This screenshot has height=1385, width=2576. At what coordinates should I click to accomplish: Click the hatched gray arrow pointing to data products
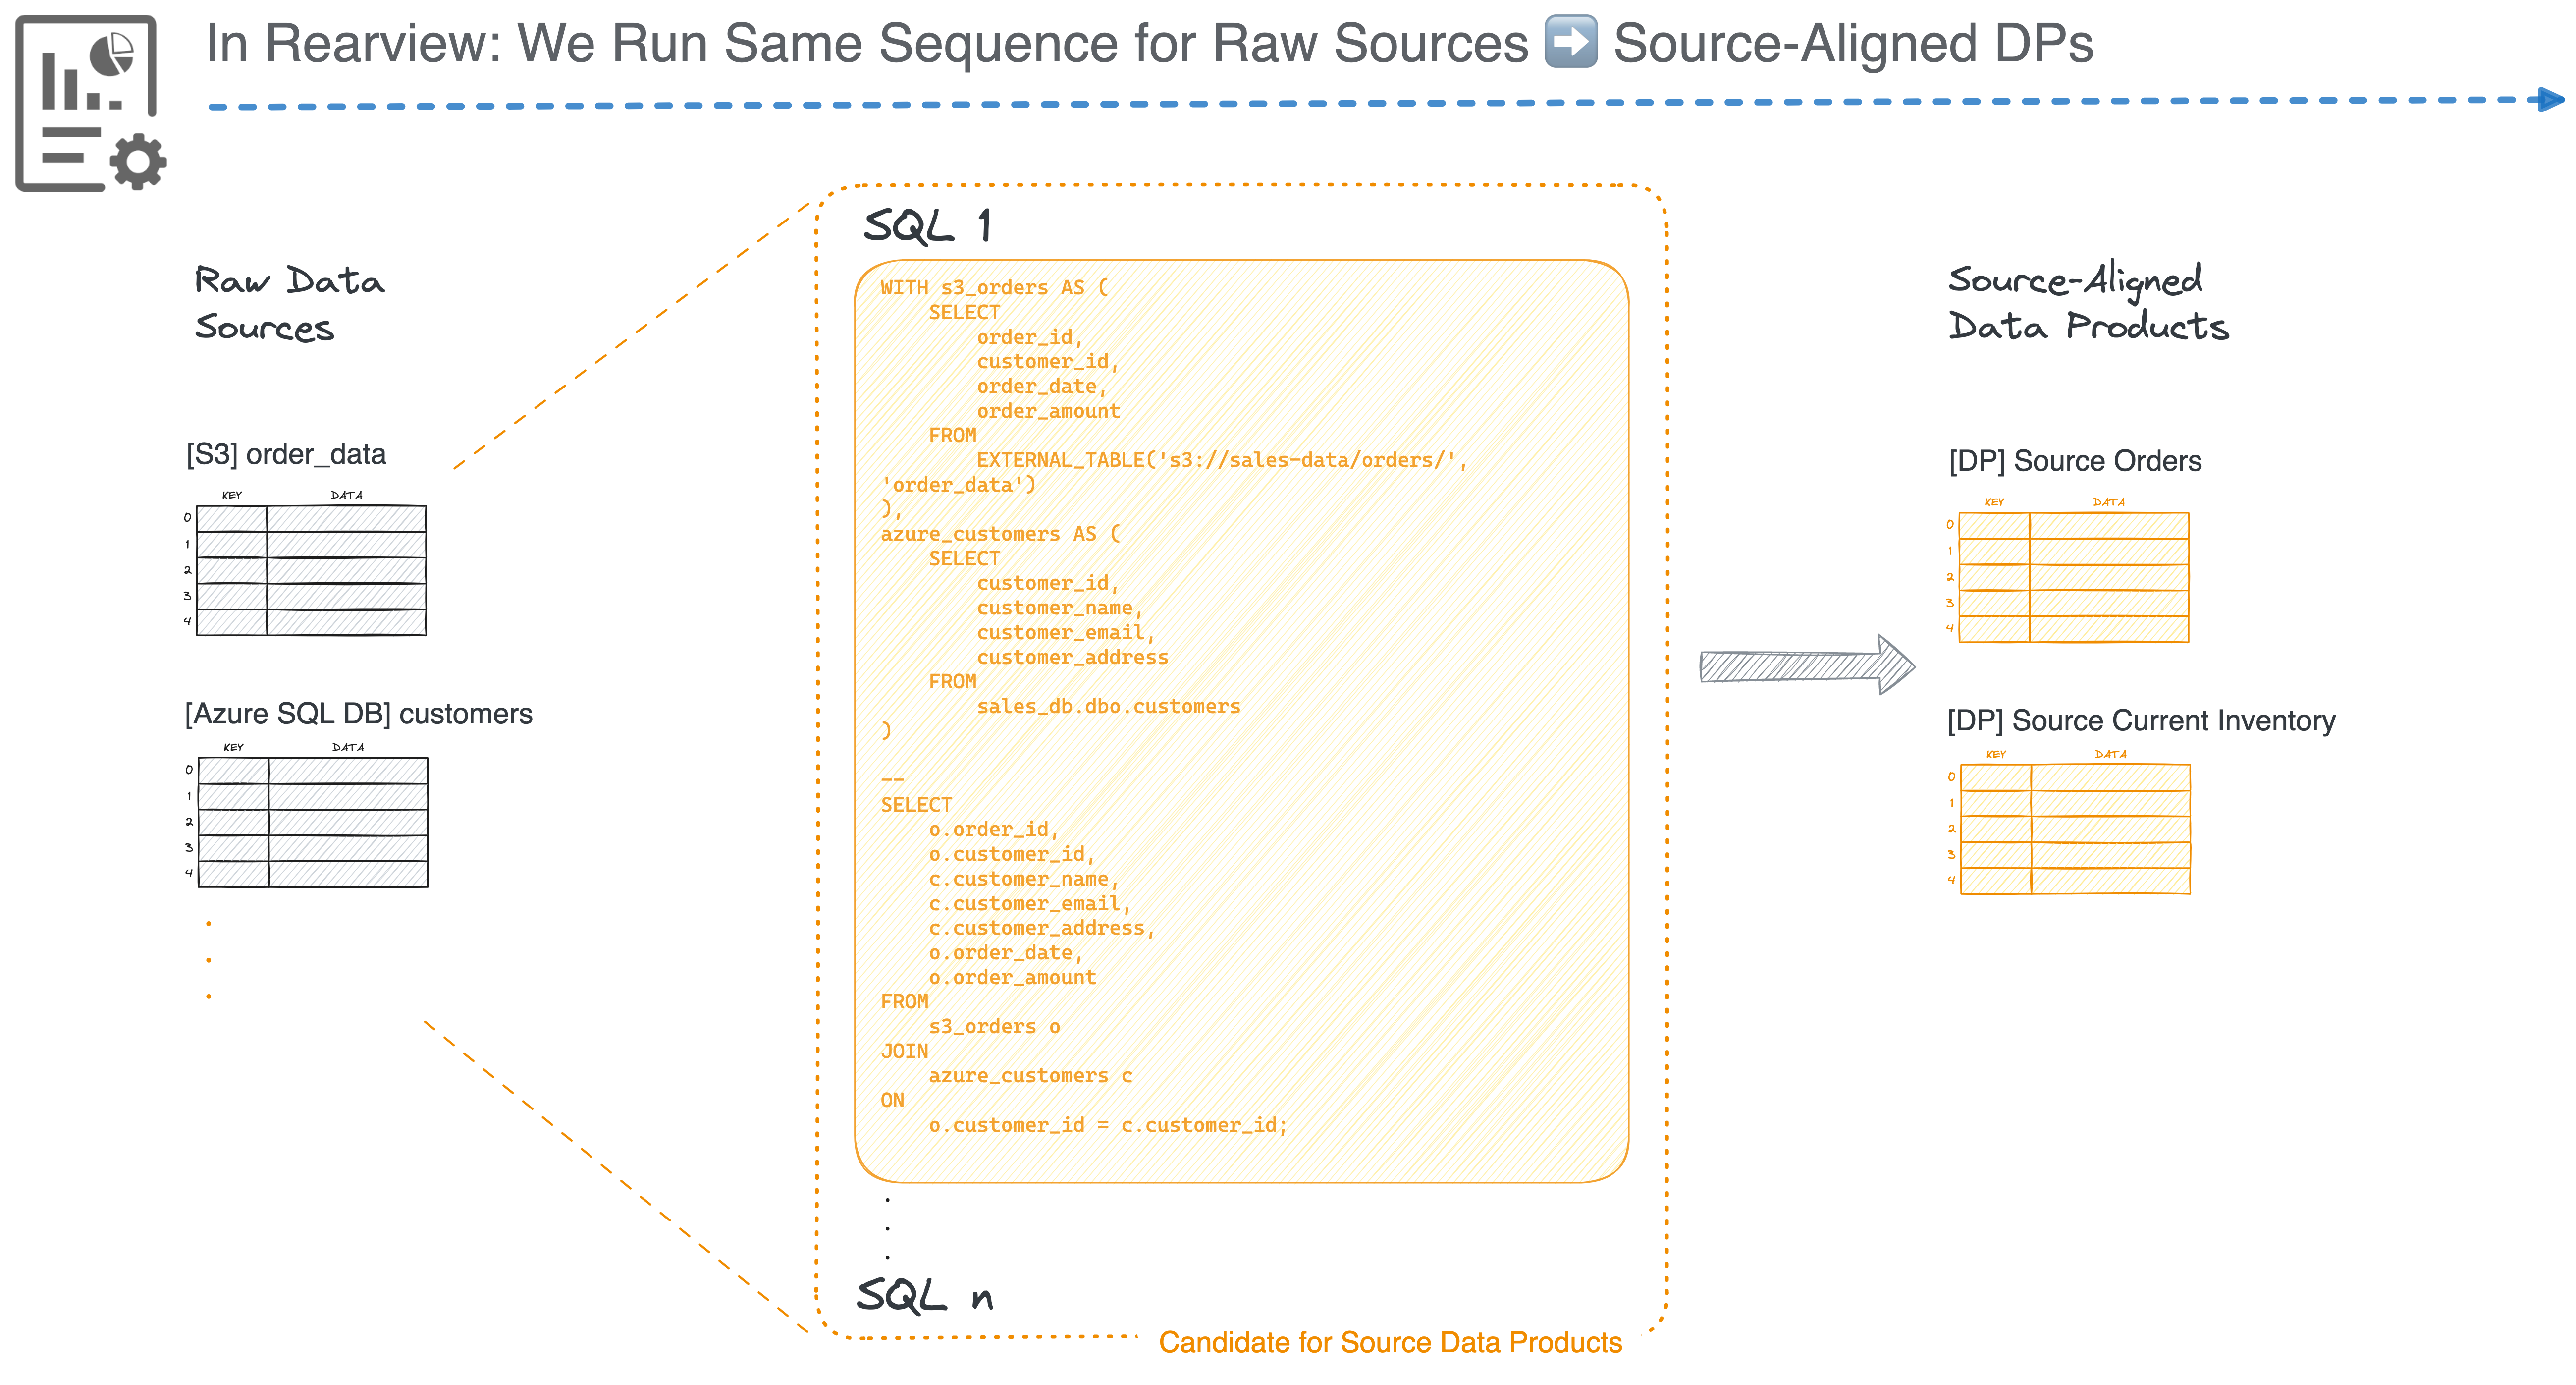pyautogui.click(x=1807, y=665)
